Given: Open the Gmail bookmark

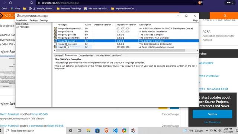Looking at the screenshot, I should pos(4,9).
